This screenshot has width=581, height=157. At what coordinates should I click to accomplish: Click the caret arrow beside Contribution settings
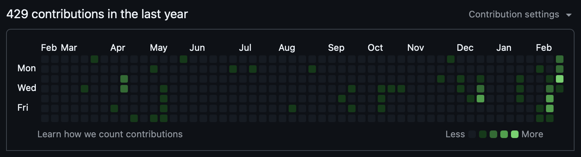point(569,15)
